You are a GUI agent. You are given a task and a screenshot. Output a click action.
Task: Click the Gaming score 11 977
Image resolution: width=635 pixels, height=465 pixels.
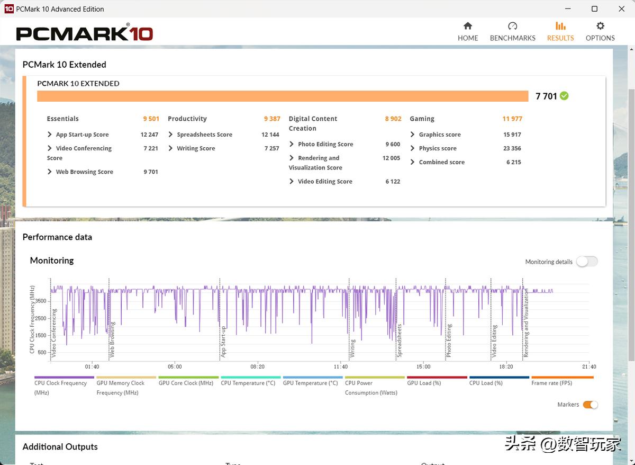click(x=512, y=119)
